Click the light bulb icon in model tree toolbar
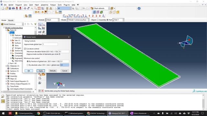207x116 pixels. [35, 24]
